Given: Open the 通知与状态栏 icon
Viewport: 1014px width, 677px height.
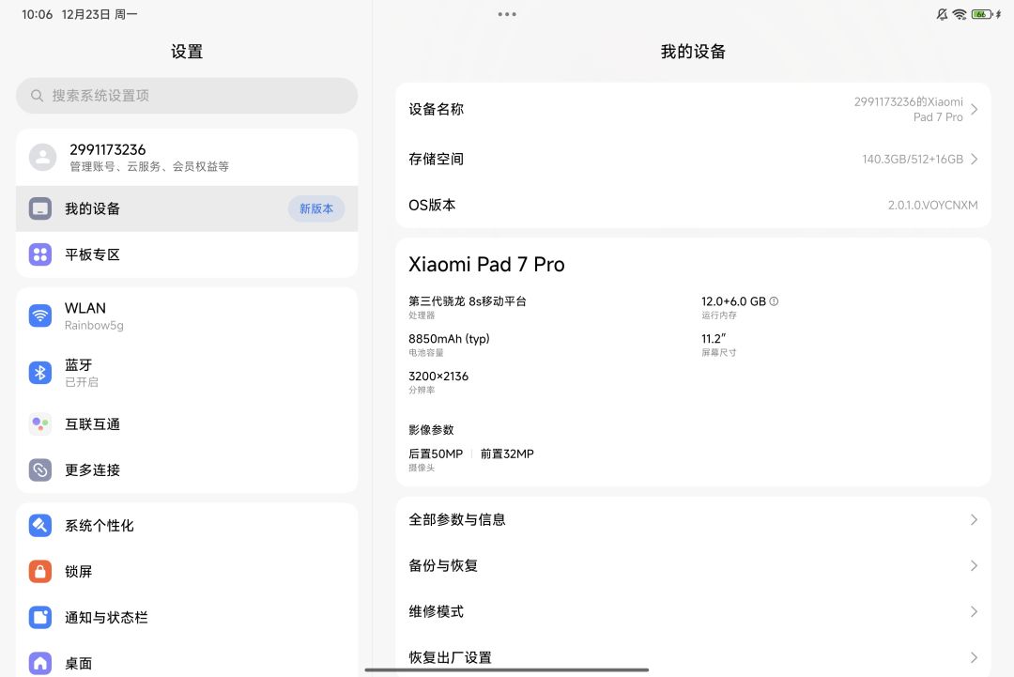Looking at the screenshot, I should click(40, 618).
